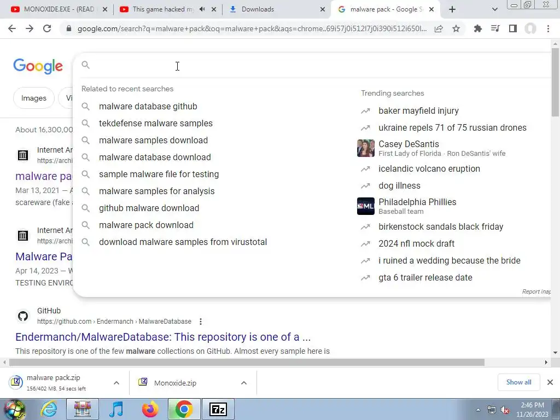Click the Google logo

(38, 66)
